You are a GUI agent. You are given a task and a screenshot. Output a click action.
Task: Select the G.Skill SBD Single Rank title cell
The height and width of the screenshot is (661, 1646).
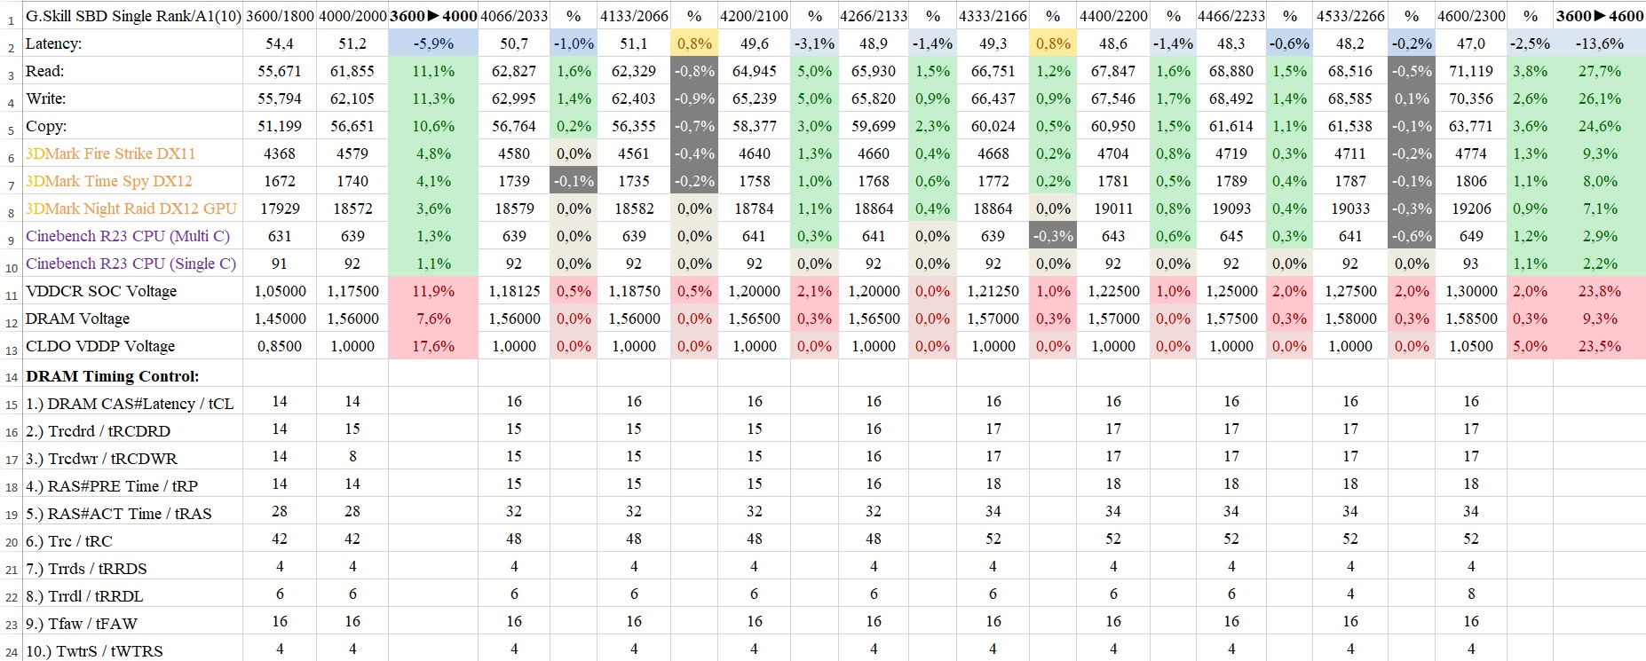click(132, 16)
